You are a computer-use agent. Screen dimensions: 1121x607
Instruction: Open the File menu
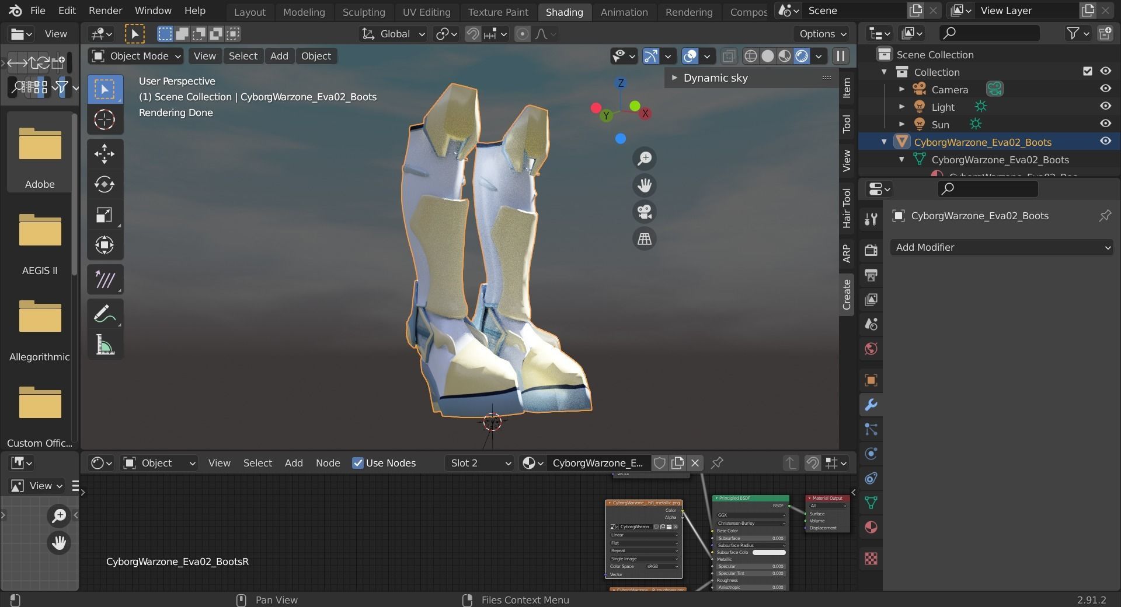37,10
